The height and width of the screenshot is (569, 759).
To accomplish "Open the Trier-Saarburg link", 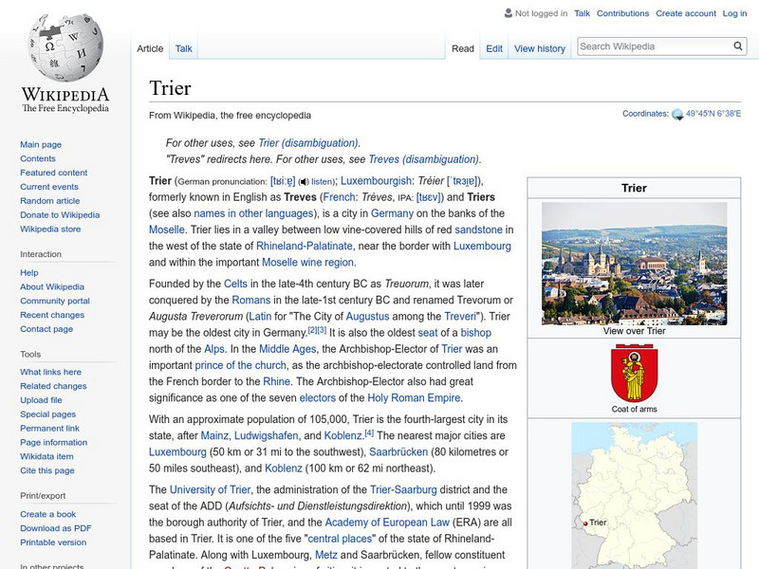I will point(403,489).
